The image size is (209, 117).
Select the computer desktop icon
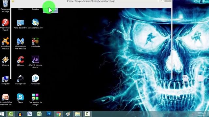5,80
